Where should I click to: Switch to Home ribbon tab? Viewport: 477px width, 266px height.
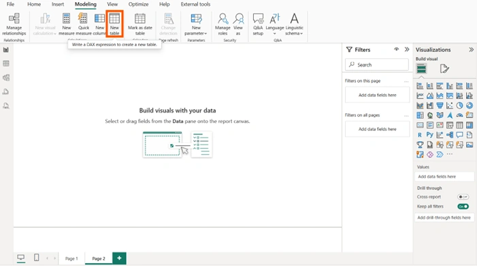pos(34,4)
